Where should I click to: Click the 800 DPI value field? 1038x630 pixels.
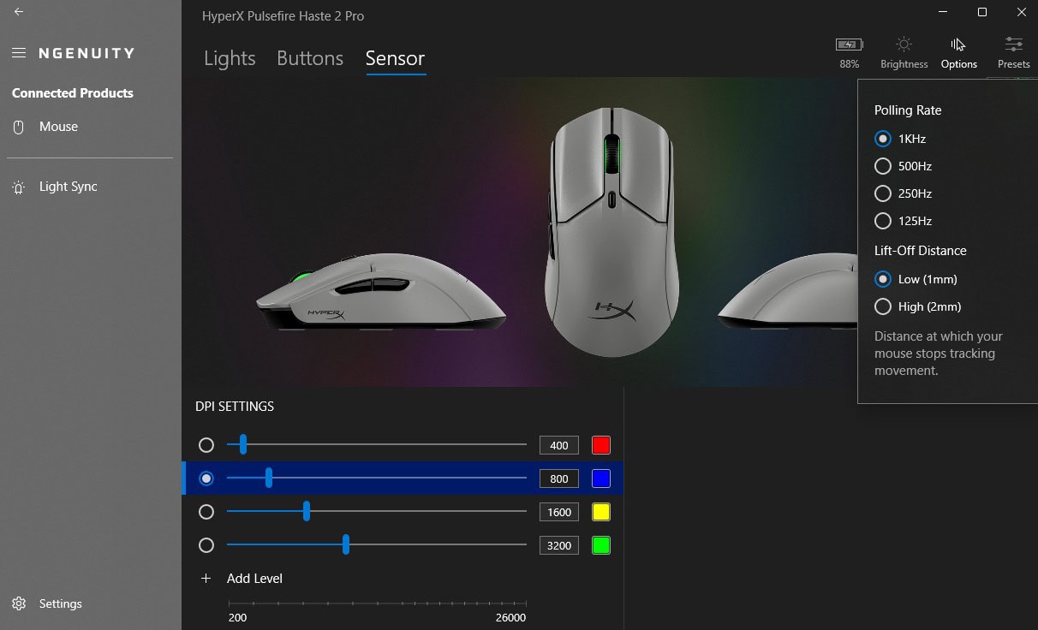coord(559,478)
